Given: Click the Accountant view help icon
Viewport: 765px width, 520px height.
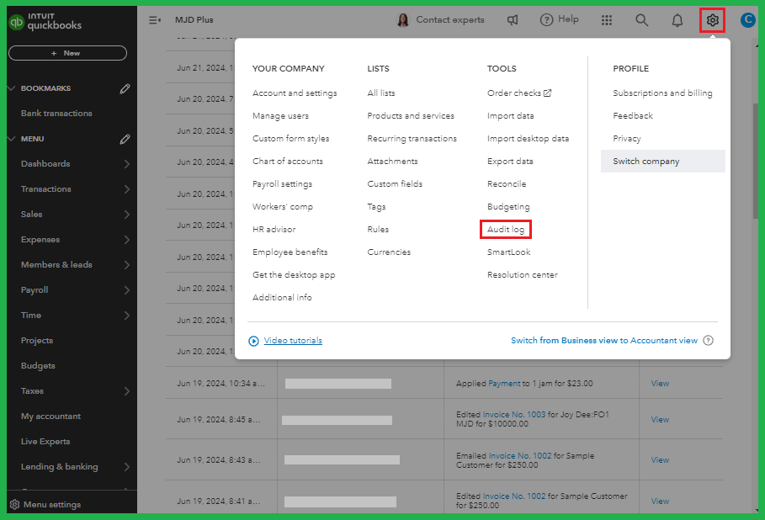Looking at the screenshot, I should pyautogui.click(x=708, y=341).
